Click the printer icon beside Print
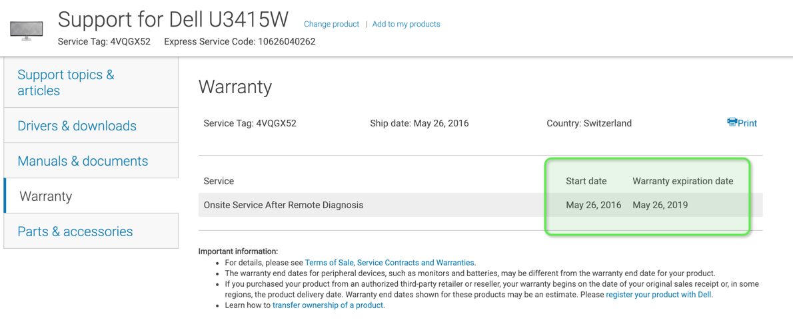 pos(732,122)
